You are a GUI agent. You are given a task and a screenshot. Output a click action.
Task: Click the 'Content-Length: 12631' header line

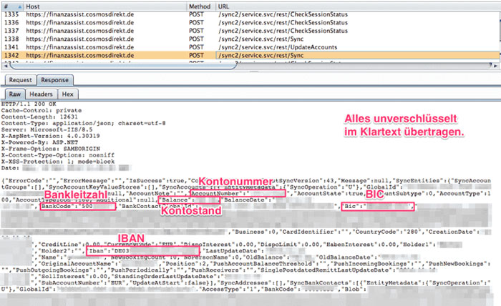click(x=39, y=117)
